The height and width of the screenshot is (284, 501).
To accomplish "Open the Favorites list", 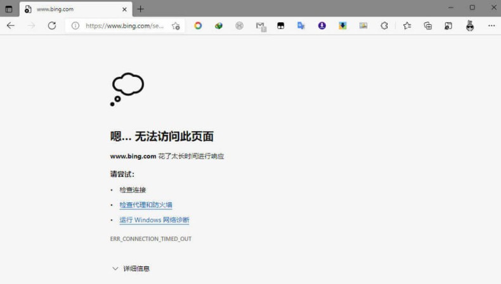I will tap(407, 25).
